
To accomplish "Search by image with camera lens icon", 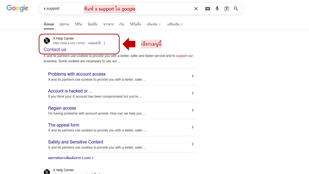I will click(x=227, y=9).
